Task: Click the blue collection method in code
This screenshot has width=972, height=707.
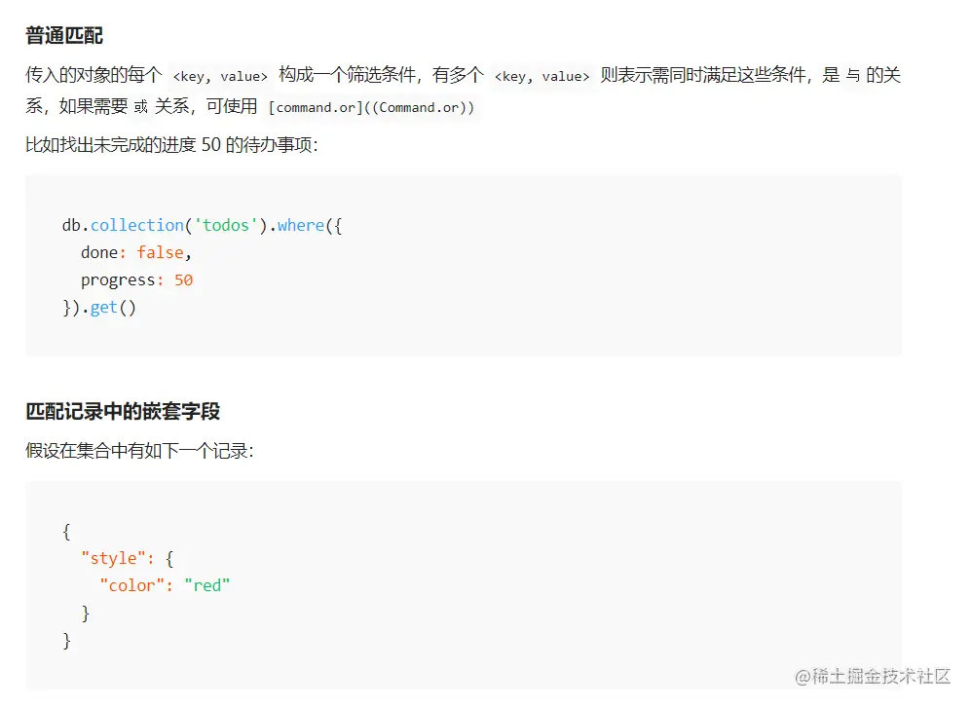Action: [x=136, y=225]
